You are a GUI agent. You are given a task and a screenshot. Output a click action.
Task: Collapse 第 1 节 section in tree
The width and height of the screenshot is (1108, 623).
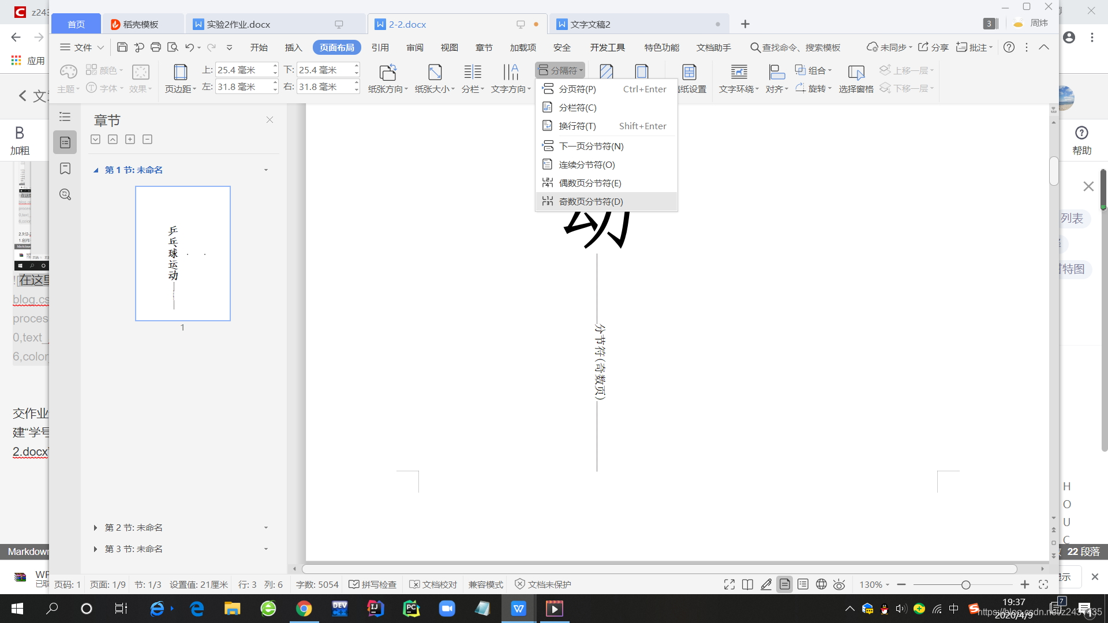(x=95, y=170)
